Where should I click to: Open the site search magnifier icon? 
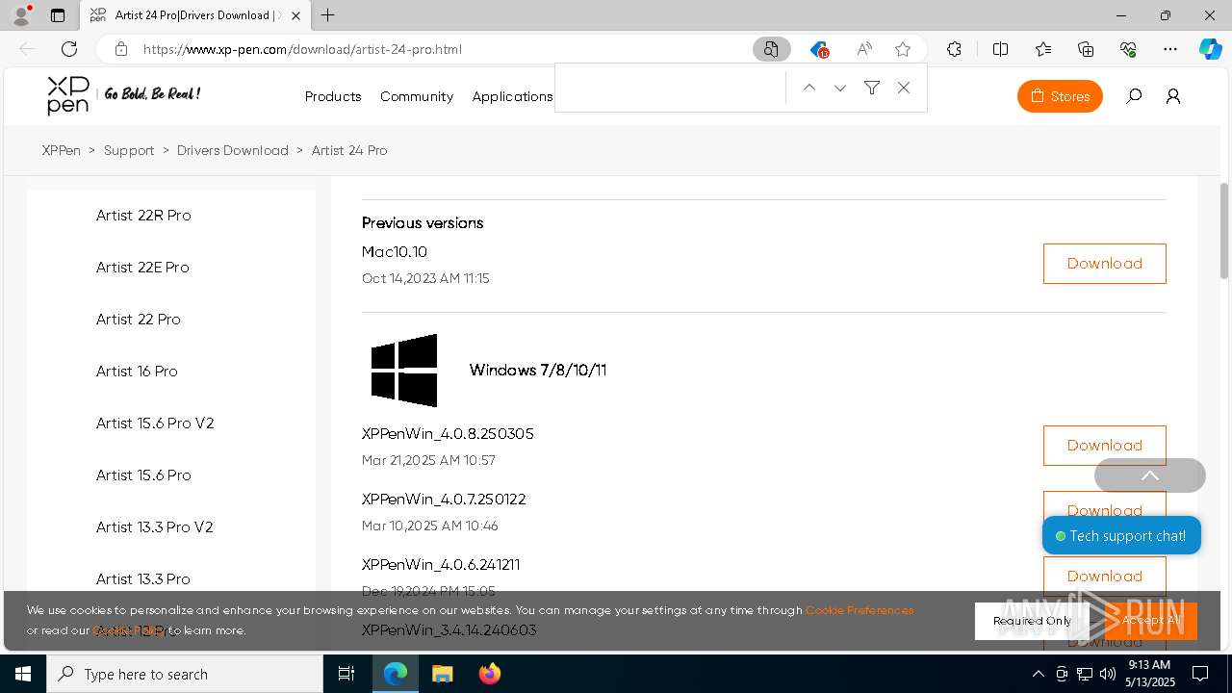coord(1134,96)
